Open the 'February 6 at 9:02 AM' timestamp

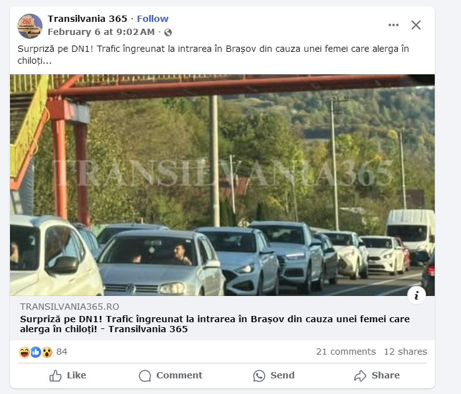pyautogui.click(x=101, y=32)
